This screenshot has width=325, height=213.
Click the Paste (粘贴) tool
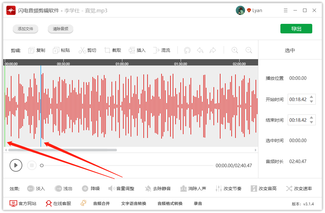[x=61, y=50]
